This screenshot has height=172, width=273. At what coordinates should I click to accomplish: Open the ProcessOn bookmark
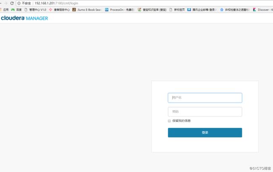119,10
